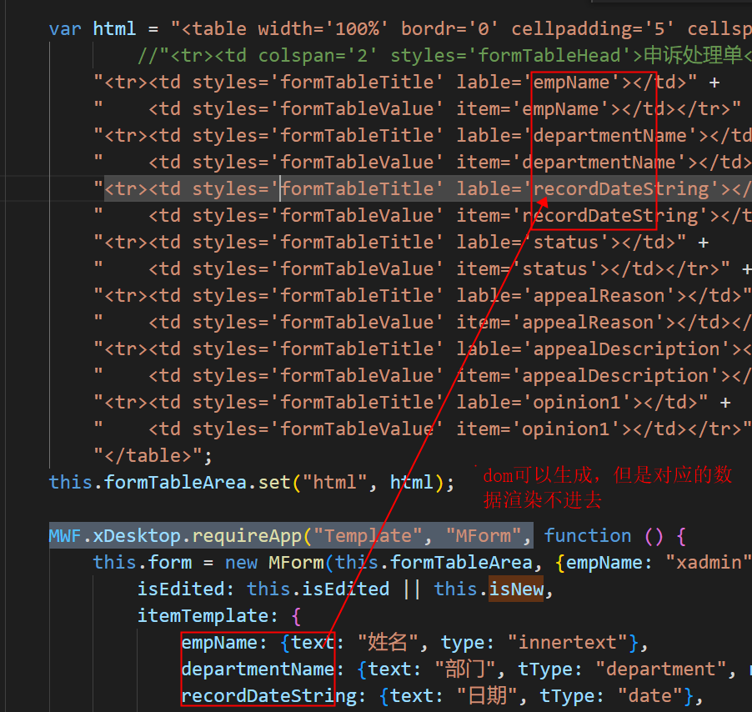The height and width of the screenshot is (712, 752).
Task: Click the highlighted 'isNew' word
Action: point(516,589)
